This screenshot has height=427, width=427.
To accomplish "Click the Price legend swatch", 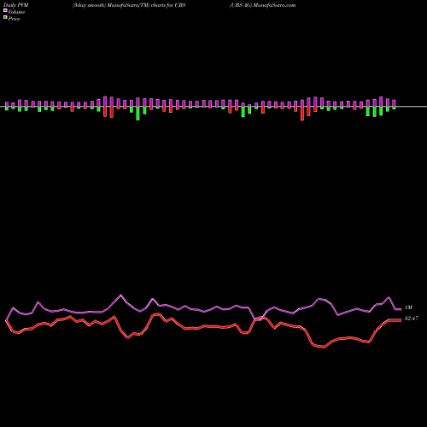I will pos(5,18).
